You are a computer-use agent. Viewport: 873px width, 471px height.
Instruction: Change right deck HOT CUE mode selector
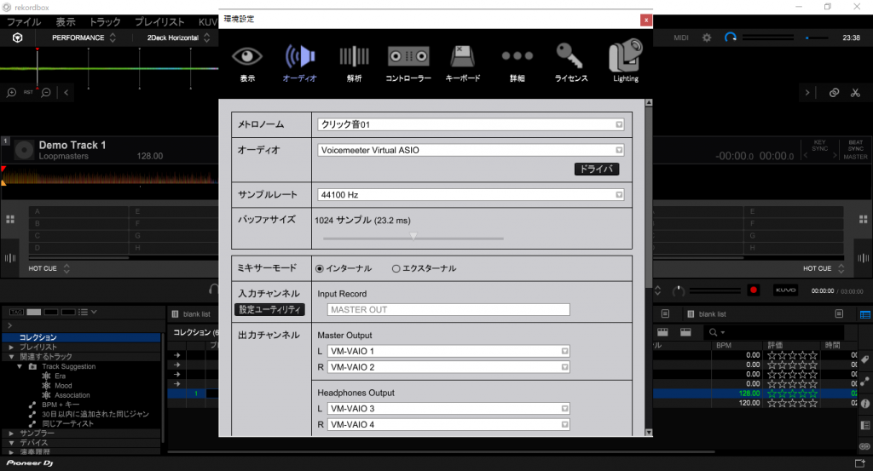pyautogui.click(x=824, y=268)
